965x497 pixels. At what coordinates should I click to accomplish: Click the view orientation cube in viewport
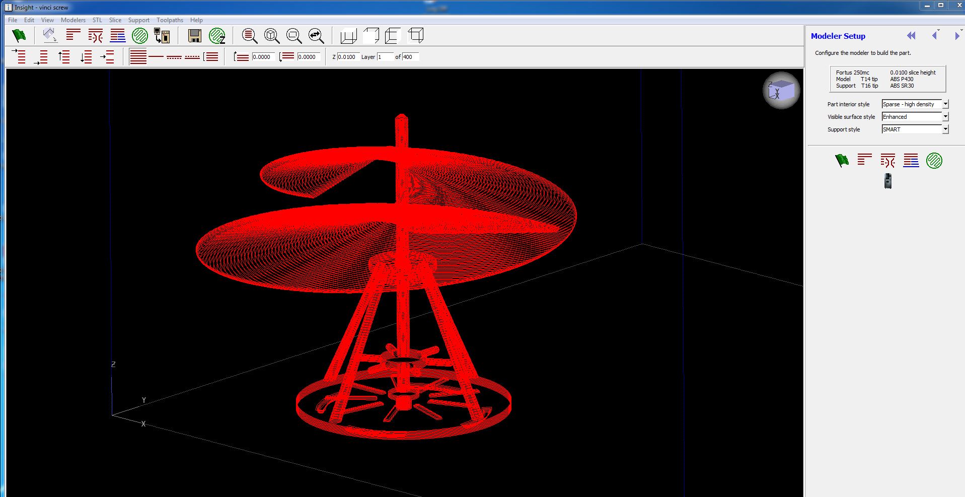(x=781, y=91)
